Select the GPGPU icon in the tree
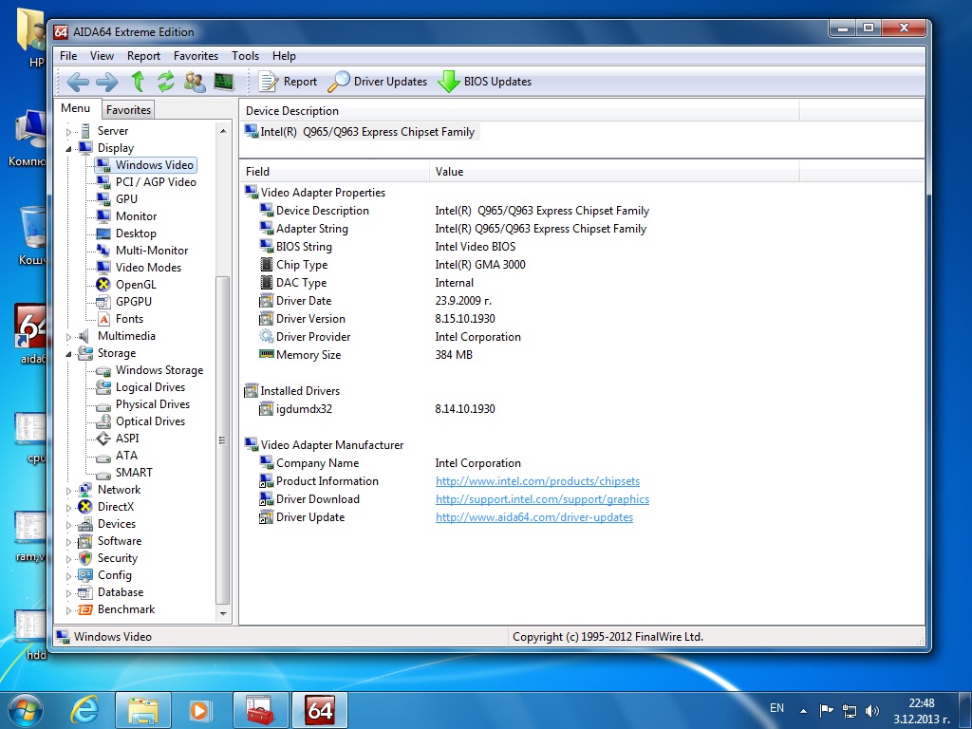The width and height of the screenshot is (972, 729). tap(103, 302)
